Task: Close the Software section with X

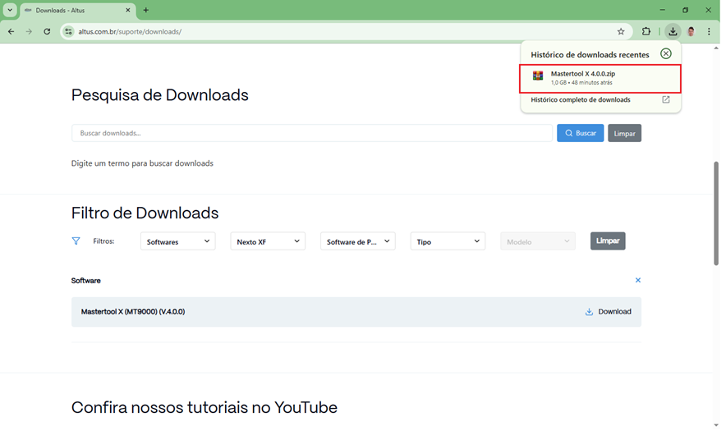Action: tap(637, 281)
